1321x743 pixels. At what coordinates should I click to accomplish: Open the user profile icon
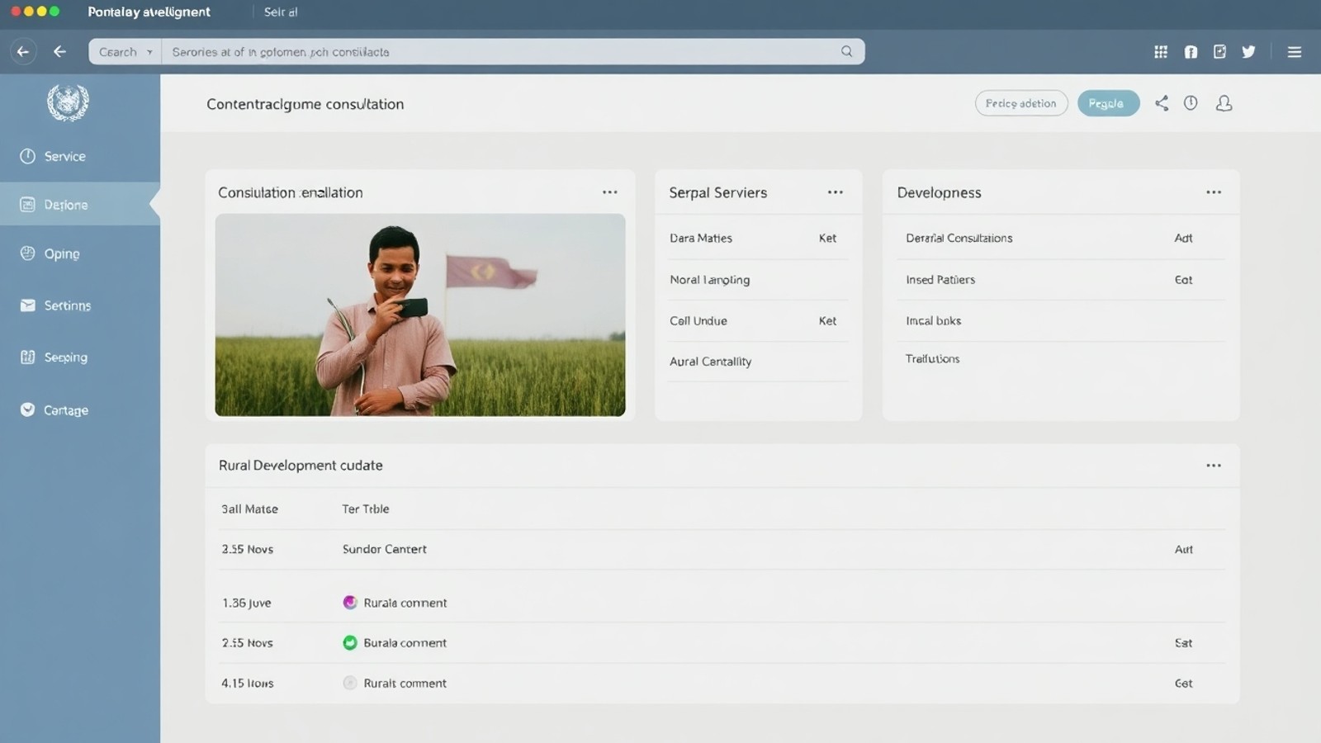[1224, 103]
